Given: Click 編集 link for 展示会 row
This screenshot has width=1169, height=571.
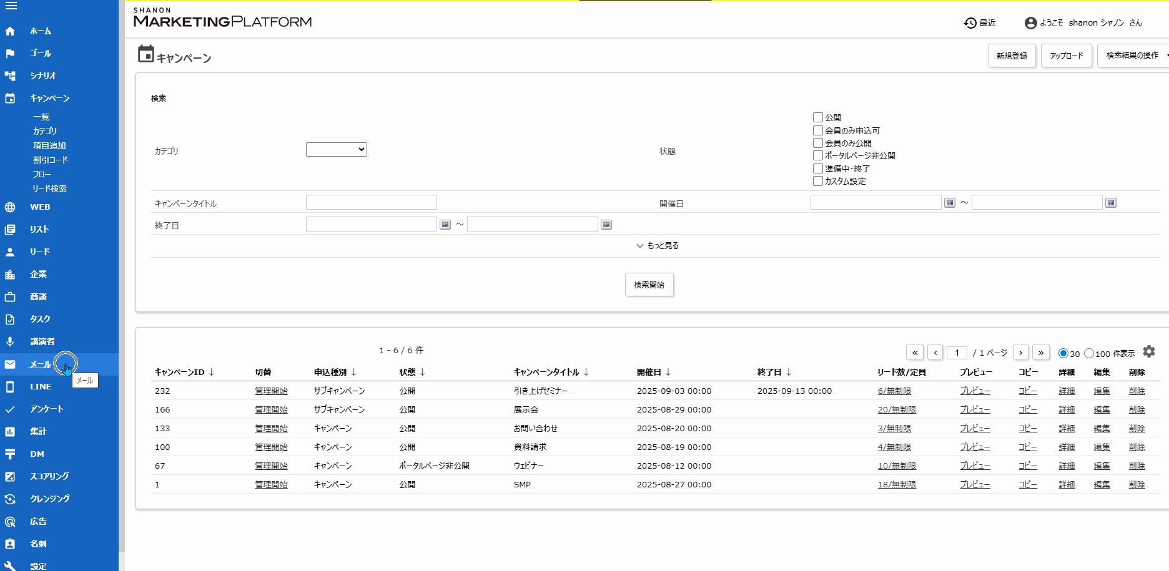Looking at the screenshot, I should (x=1102, y=410).
